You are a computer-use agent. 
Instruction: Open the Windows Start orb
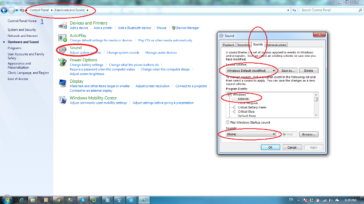[7, 200]
